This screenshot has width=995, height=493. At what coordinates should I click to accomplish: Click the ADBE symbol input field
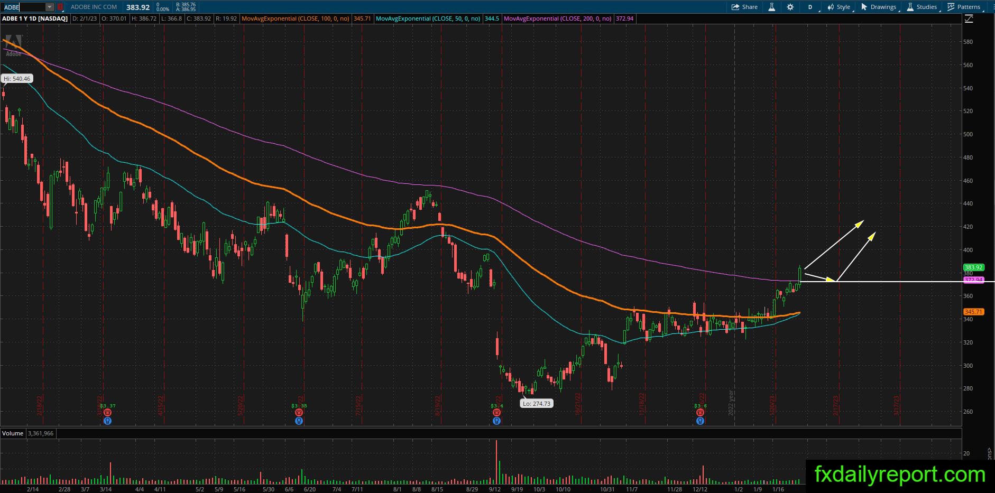(24, 7)
